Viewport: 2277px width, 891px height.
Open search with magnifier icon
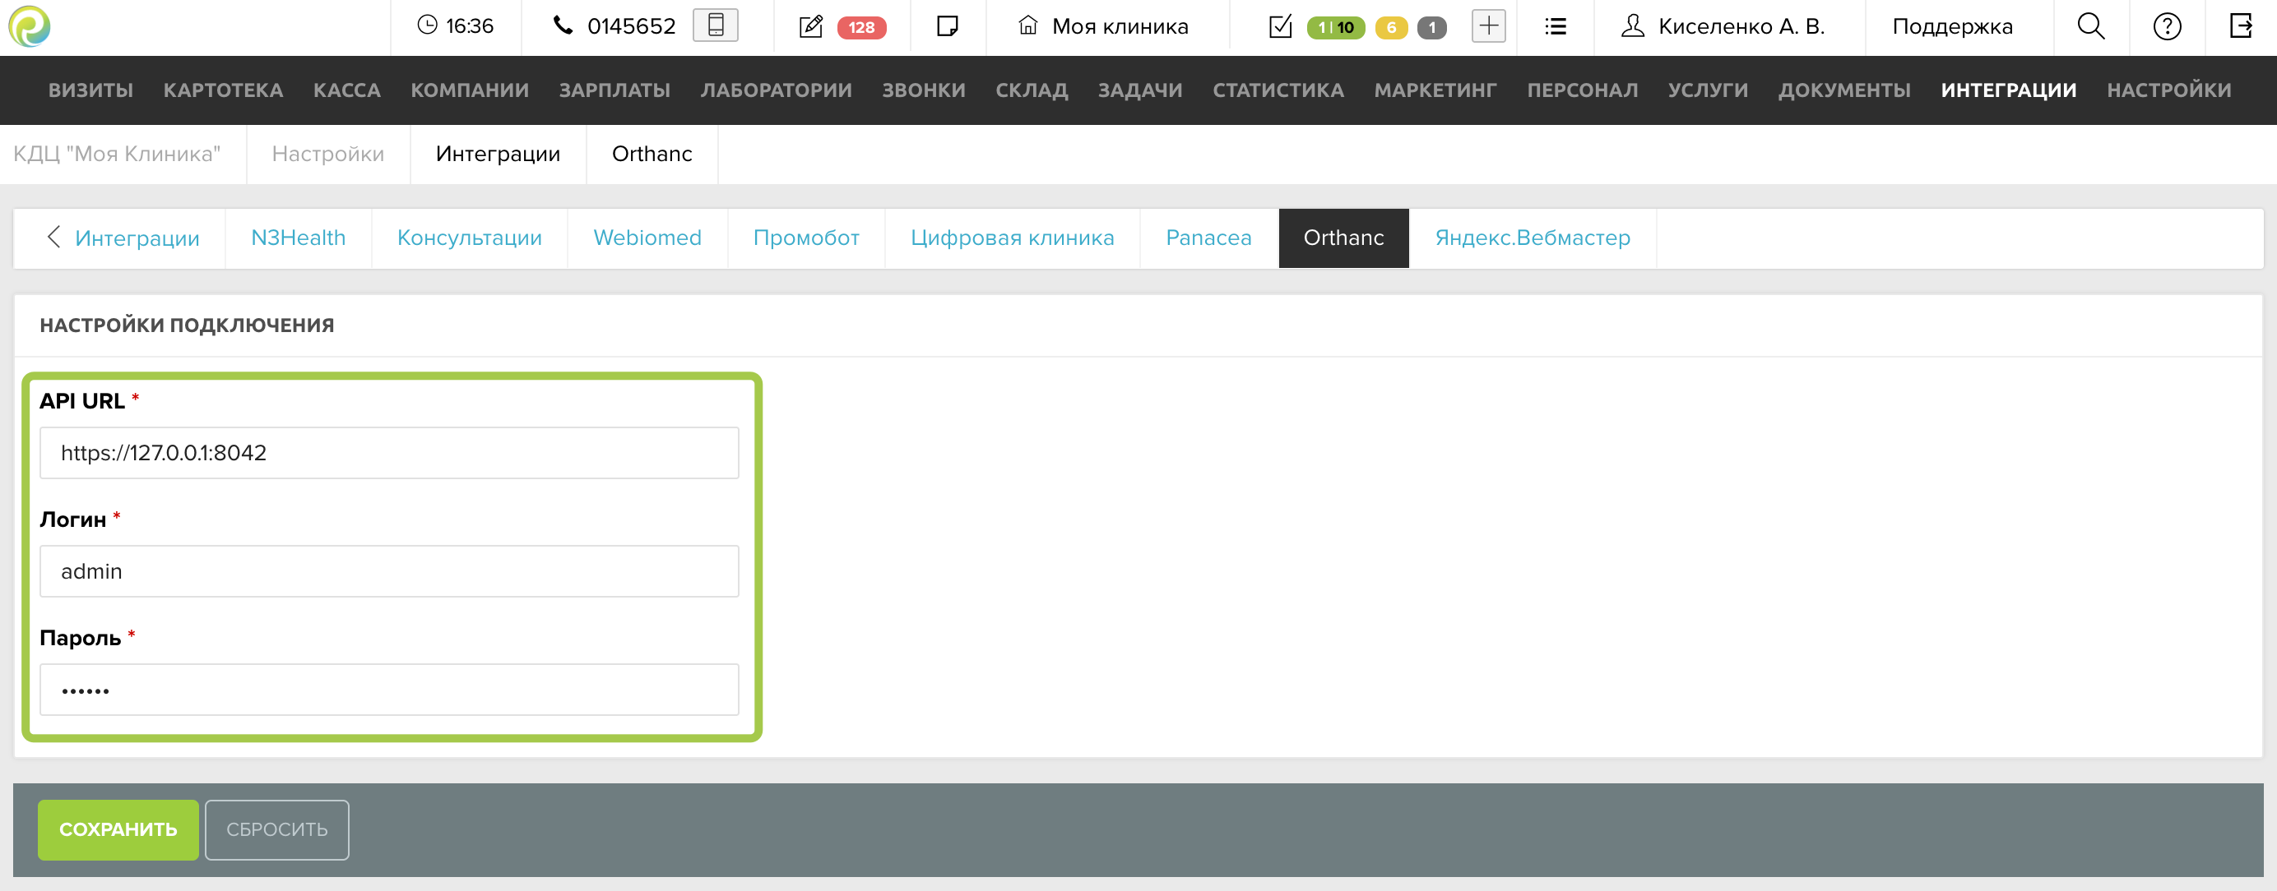coord(2090,25)
